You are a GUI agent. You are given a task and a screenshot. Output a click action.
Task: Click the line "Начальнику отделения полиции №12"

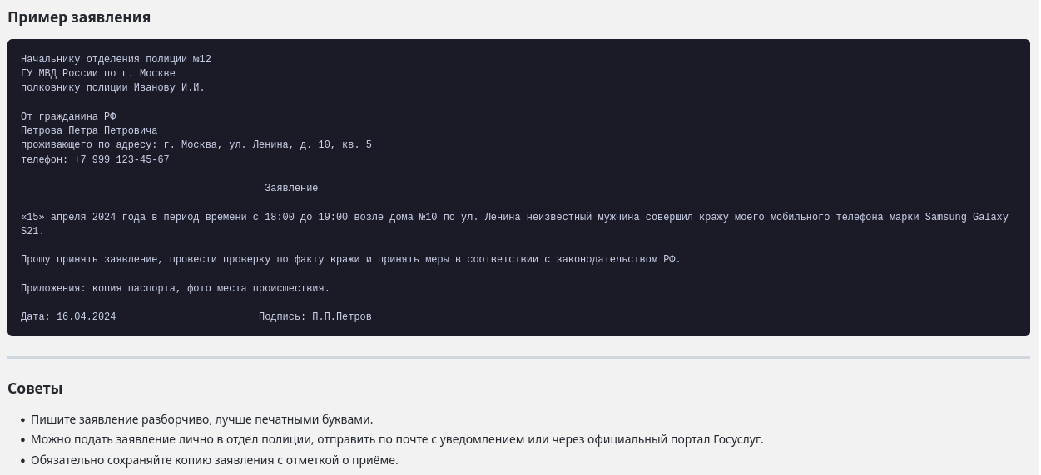(116, 60)
